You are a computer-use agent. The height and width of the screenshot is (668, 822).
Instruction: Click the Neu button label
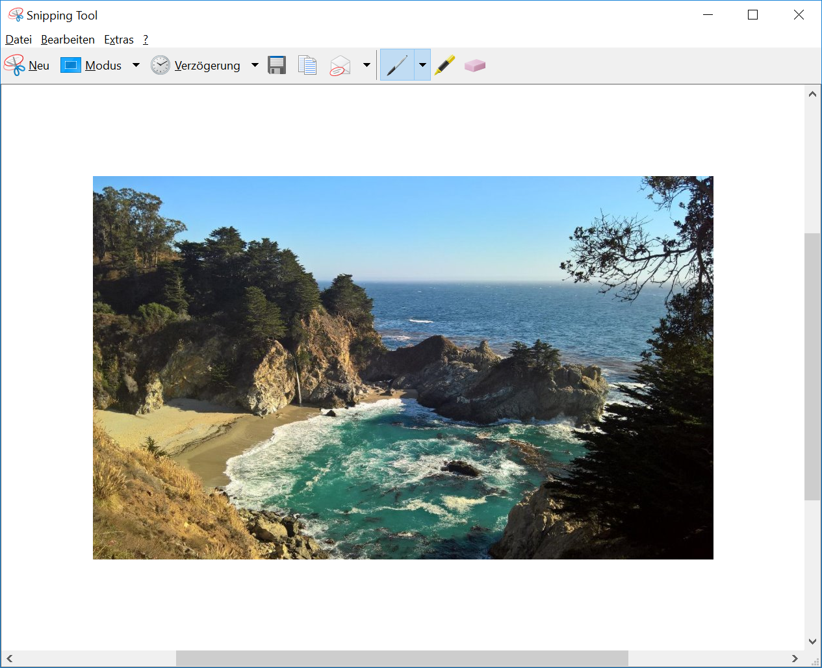point(38,65)
